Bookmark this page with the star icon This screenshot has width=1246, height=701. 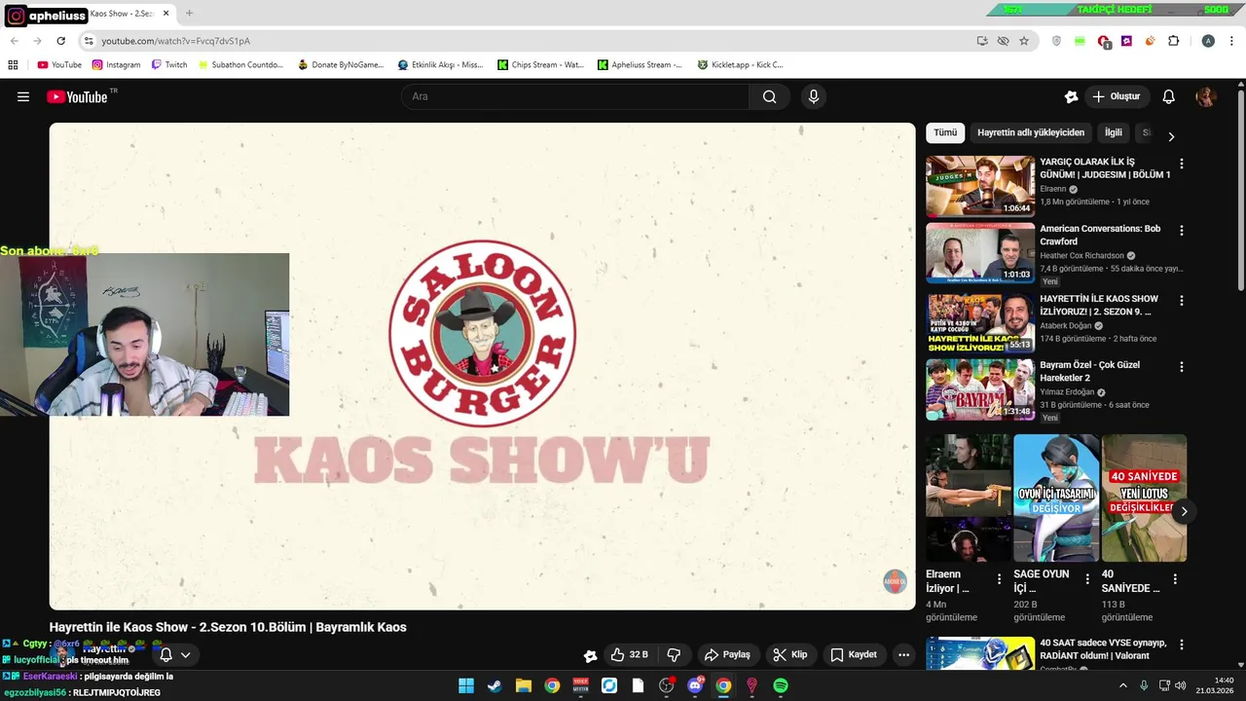click(1024, 41)
